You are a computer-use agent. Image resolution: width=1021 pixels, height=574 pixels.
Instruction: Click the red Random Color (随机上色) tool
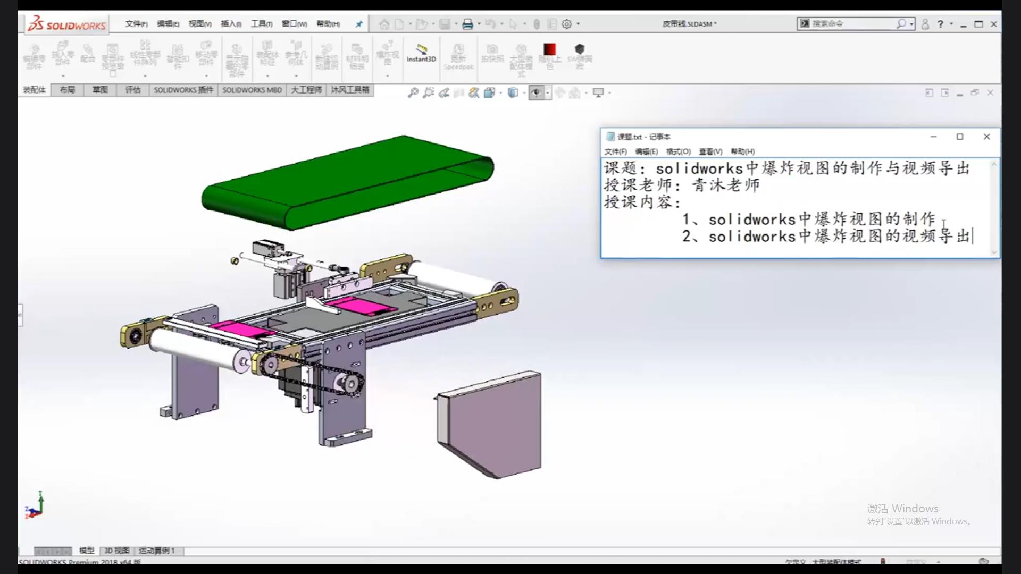point(550,55)
